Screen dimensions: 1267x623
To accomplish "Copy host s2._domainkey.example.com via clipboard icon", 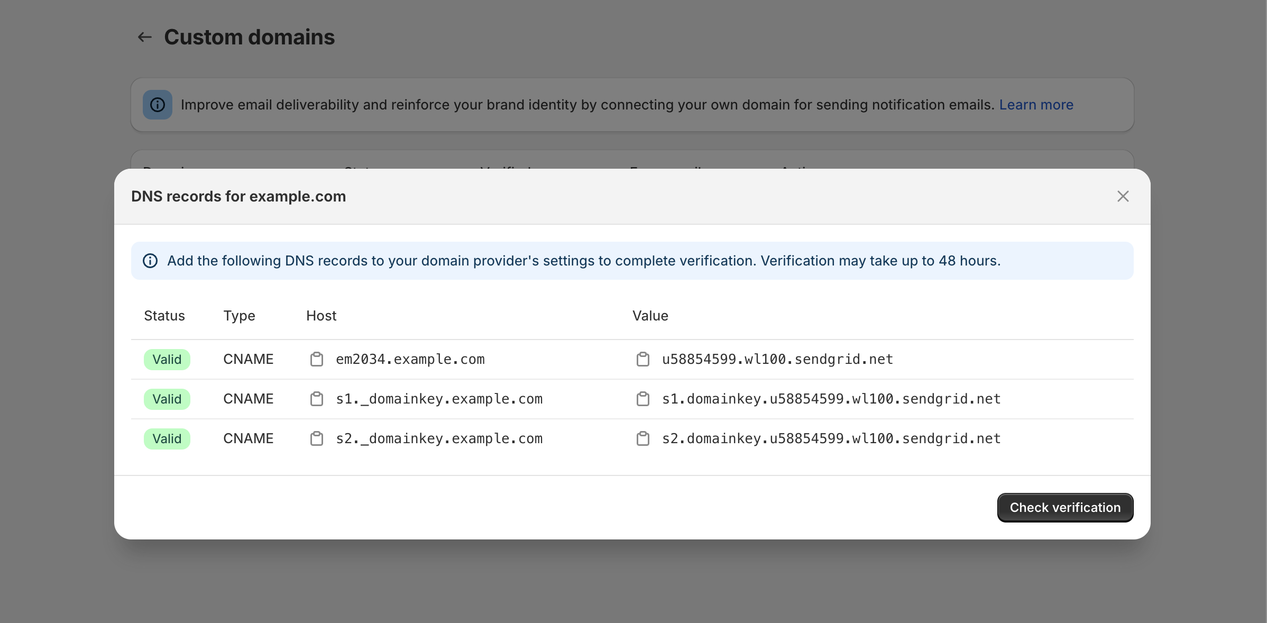I will 317,439.
